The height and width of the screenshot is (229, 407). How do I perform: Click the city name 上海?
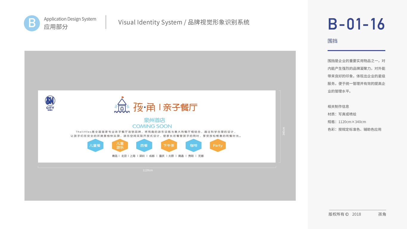pyautogui.click(x=133, y=156)
